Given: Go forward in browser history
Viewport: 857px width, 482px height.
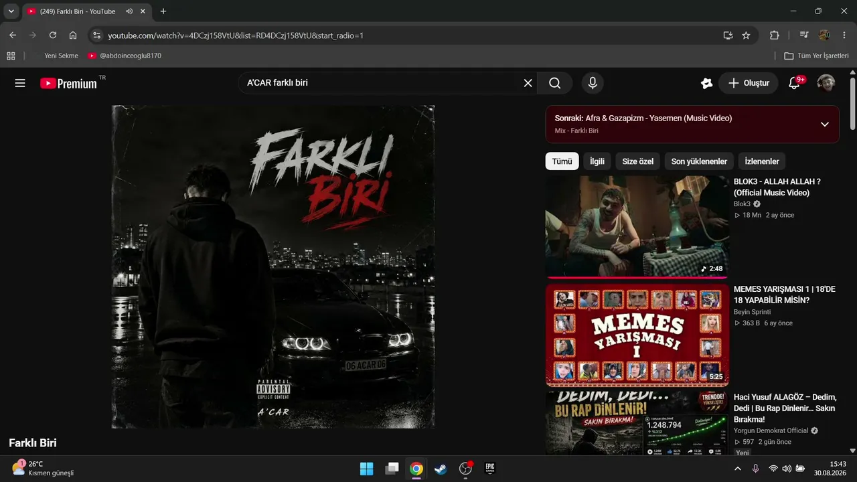Looking at the screenshot, I should tap(33, 35).
